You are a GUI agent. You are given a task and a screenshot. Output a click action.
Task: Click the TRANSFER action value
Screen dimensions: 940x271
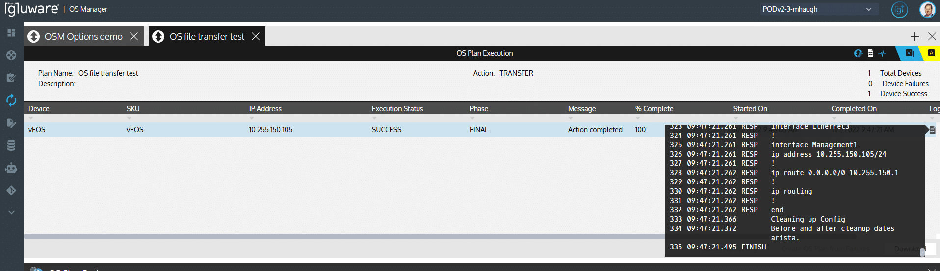[516, 73]
